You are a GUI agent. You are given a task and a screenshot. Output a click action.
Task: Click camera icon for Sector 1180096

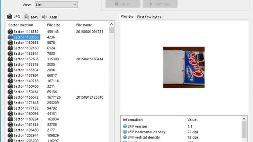[x=10, y=114]
